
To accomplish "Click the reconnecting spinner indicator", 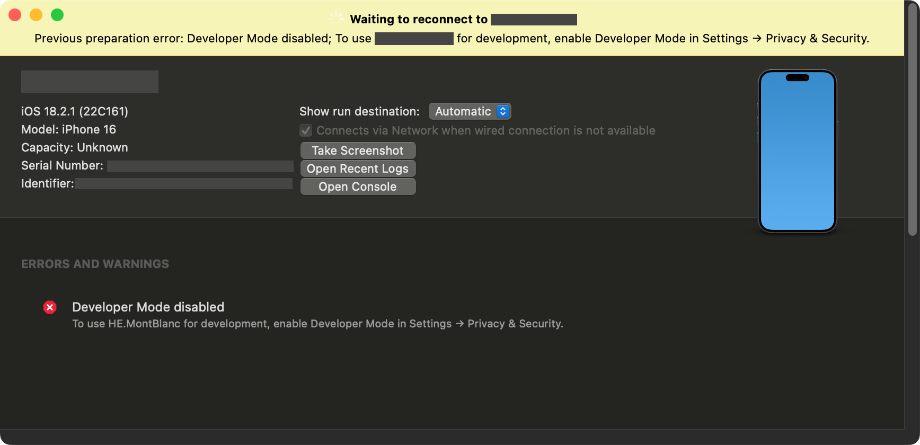I will [x=336, y=19].
